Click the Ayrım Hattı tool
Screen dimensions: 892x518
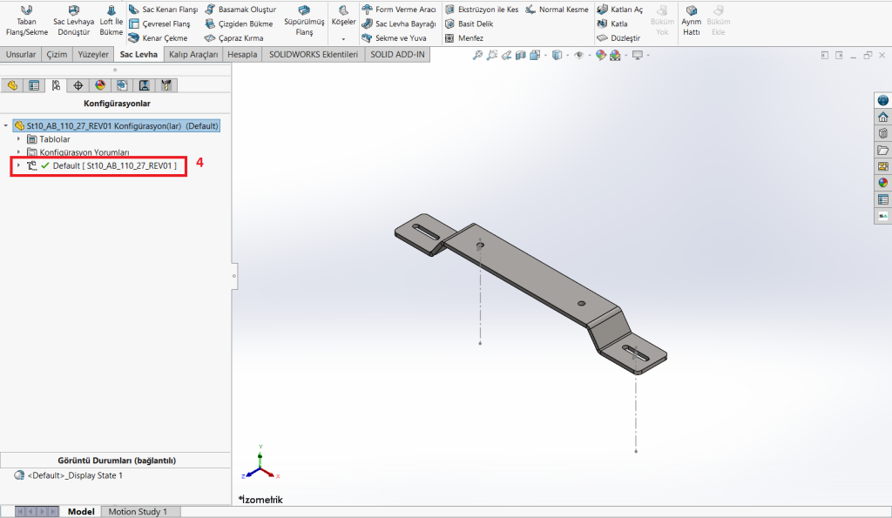coord(691,21)
